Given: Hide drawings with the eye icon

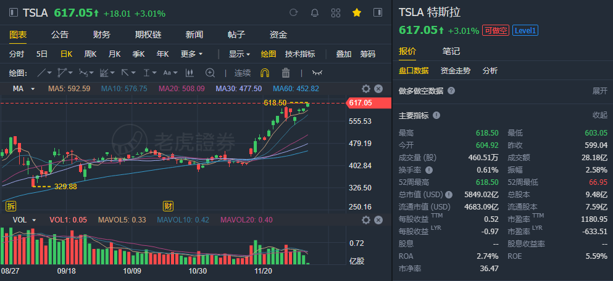Looking at the screenshot, I should [317, 73].
